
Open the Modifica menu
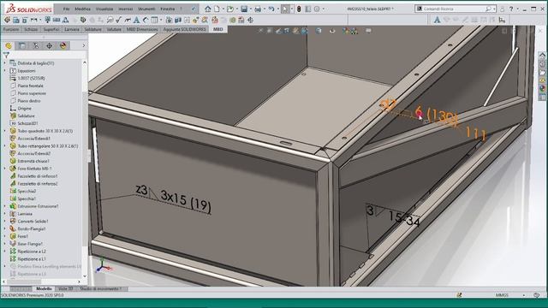82,9
